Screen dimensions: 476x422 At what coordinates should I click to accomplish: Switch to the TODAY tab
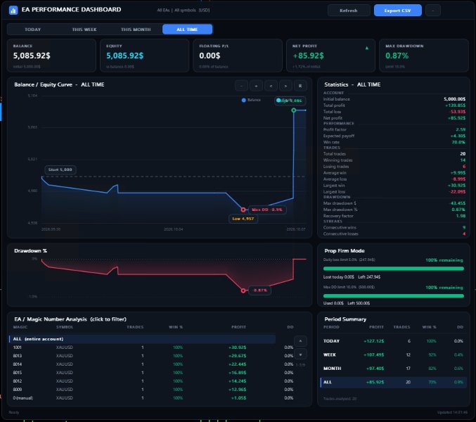(33, 30)
